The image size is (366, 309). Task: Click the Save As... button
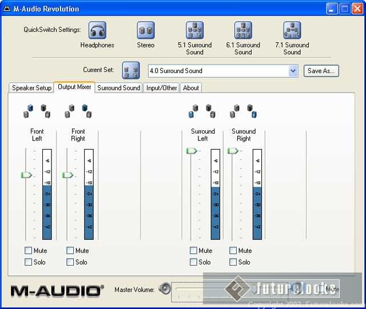tap(321, 71)
